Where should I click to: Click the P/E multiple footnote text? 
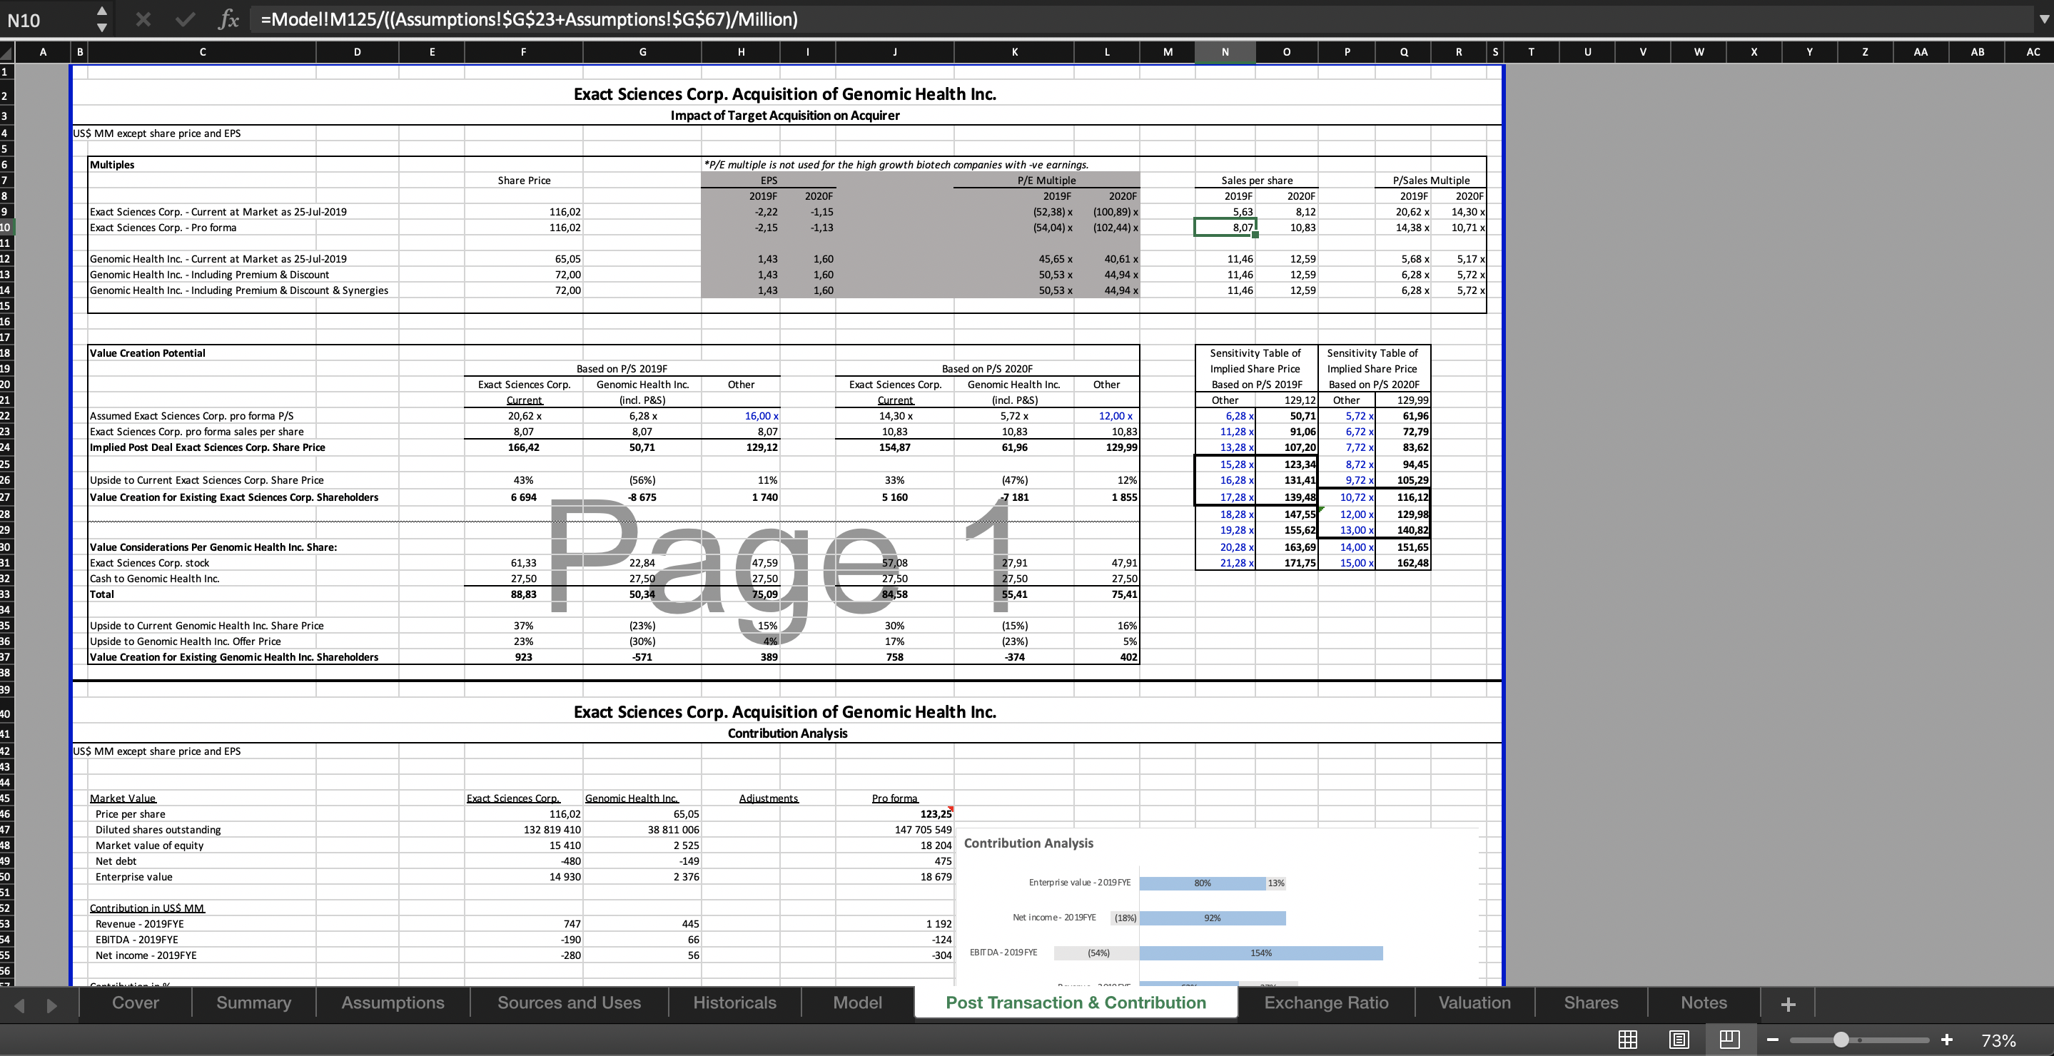[896, 165]
